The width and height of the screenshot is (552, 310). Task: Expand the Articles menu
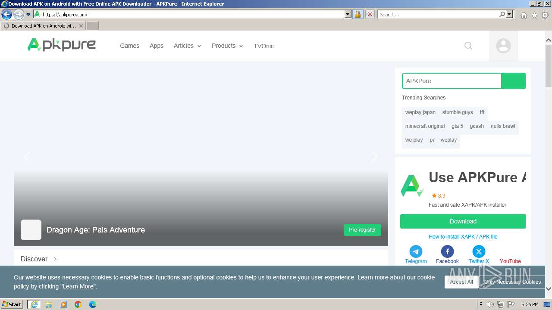(x=187, y=46)
